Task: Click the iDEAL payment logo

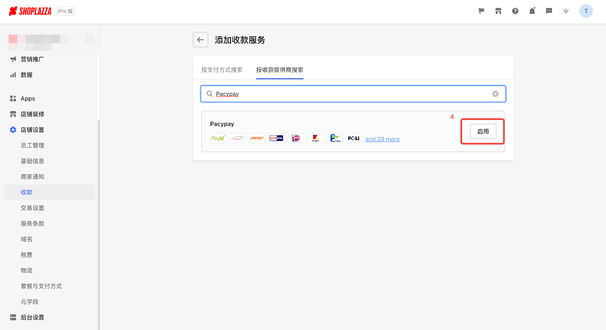Action: click(296, 138)
